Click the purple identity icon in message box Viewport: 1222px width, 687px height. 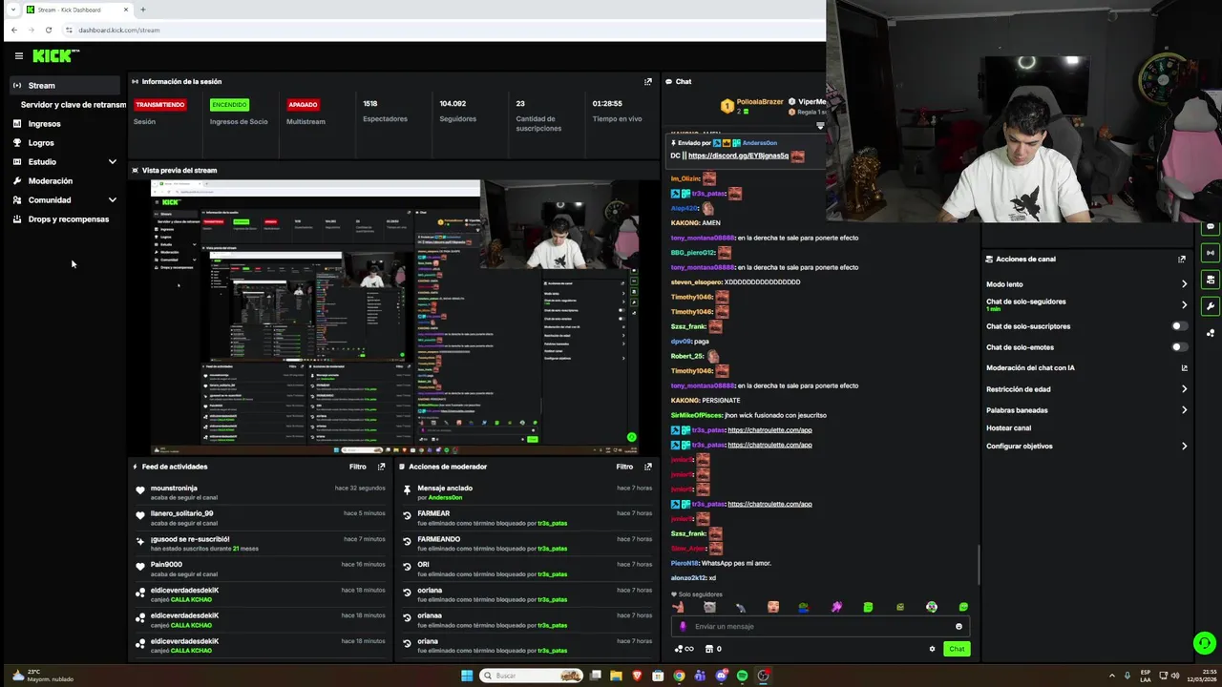click(x=683, y=627)
